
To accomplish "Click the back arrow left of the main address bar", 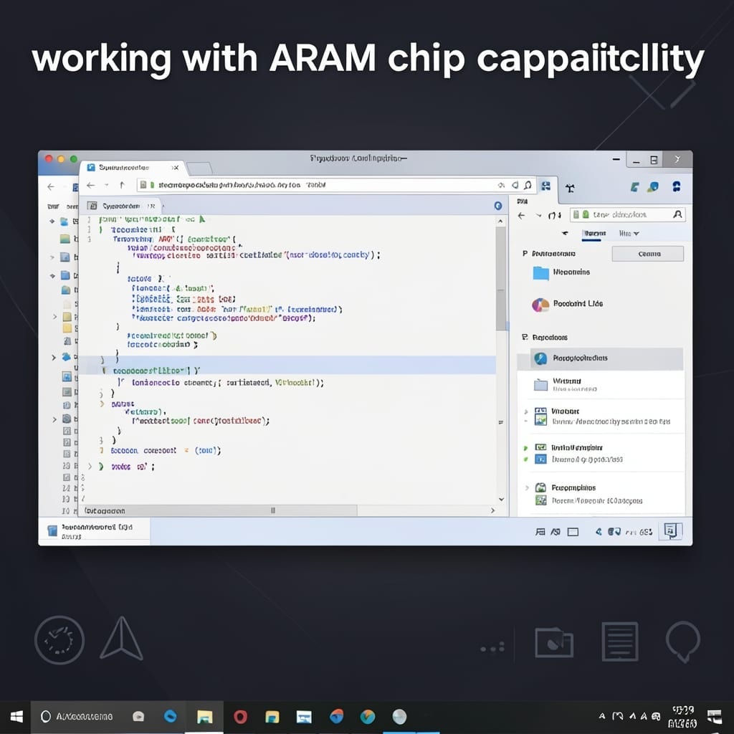I will [91, 186].
